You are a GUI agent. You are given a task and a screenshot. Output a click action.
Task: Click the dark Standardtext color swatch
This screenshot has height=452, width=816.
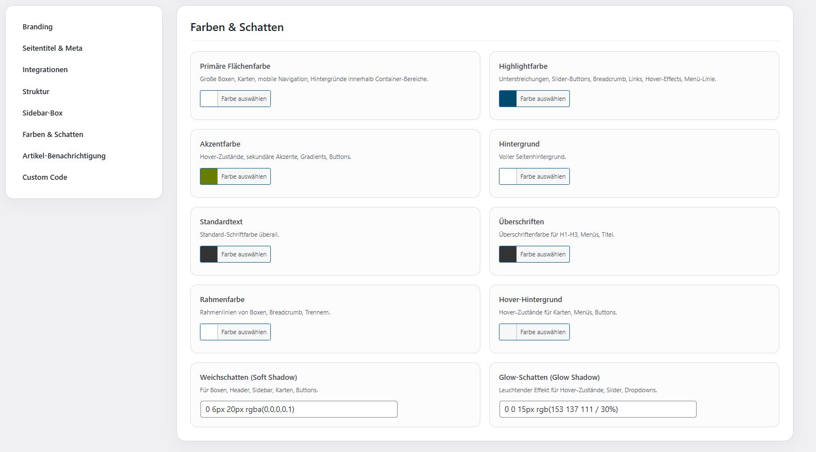[209, 254]
